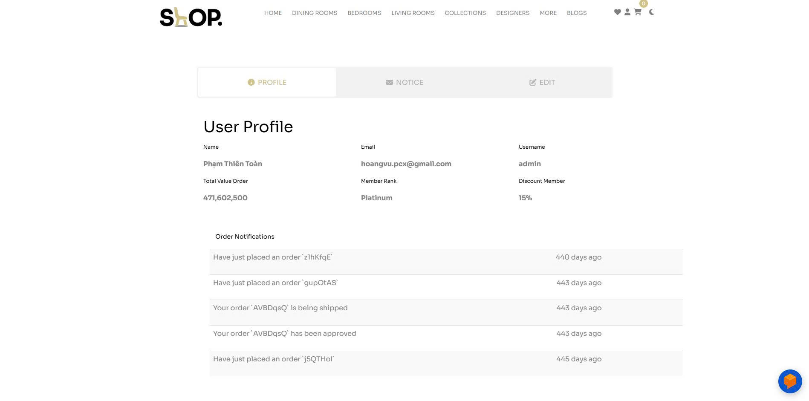
Task: Click the cart item count badge
Action: (644, 3)
